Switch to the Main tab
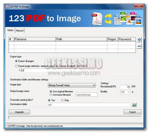Image resolution: width=149 pixels, height=133 pixels. [x=11, y=30]
